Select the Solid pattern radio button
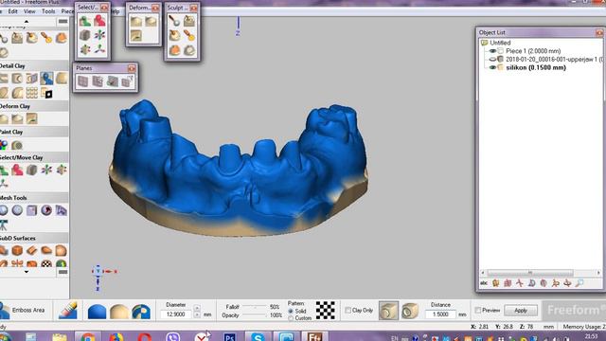This screenshot has width=606, height=341. [291, 311]
